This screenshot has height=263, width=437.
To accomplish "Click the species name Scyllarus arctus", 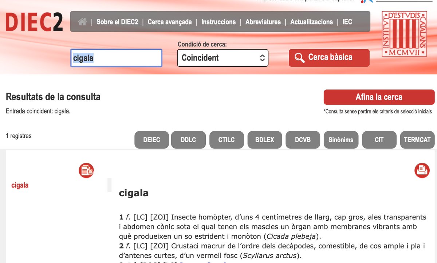I will 270,255.
